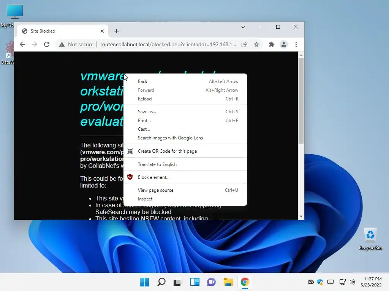389x291 pixels.
Task: Open the Chrome profile avatar
Action: [x=283, y=45]
